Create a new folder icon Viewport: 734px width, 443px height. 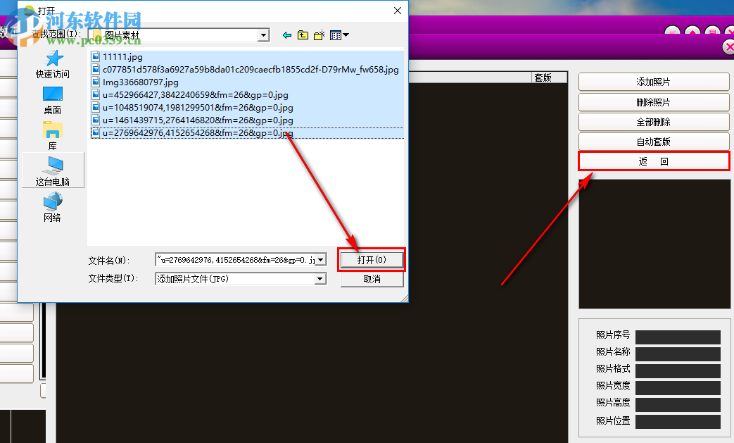pyautogui.click(x=319, y=35)
